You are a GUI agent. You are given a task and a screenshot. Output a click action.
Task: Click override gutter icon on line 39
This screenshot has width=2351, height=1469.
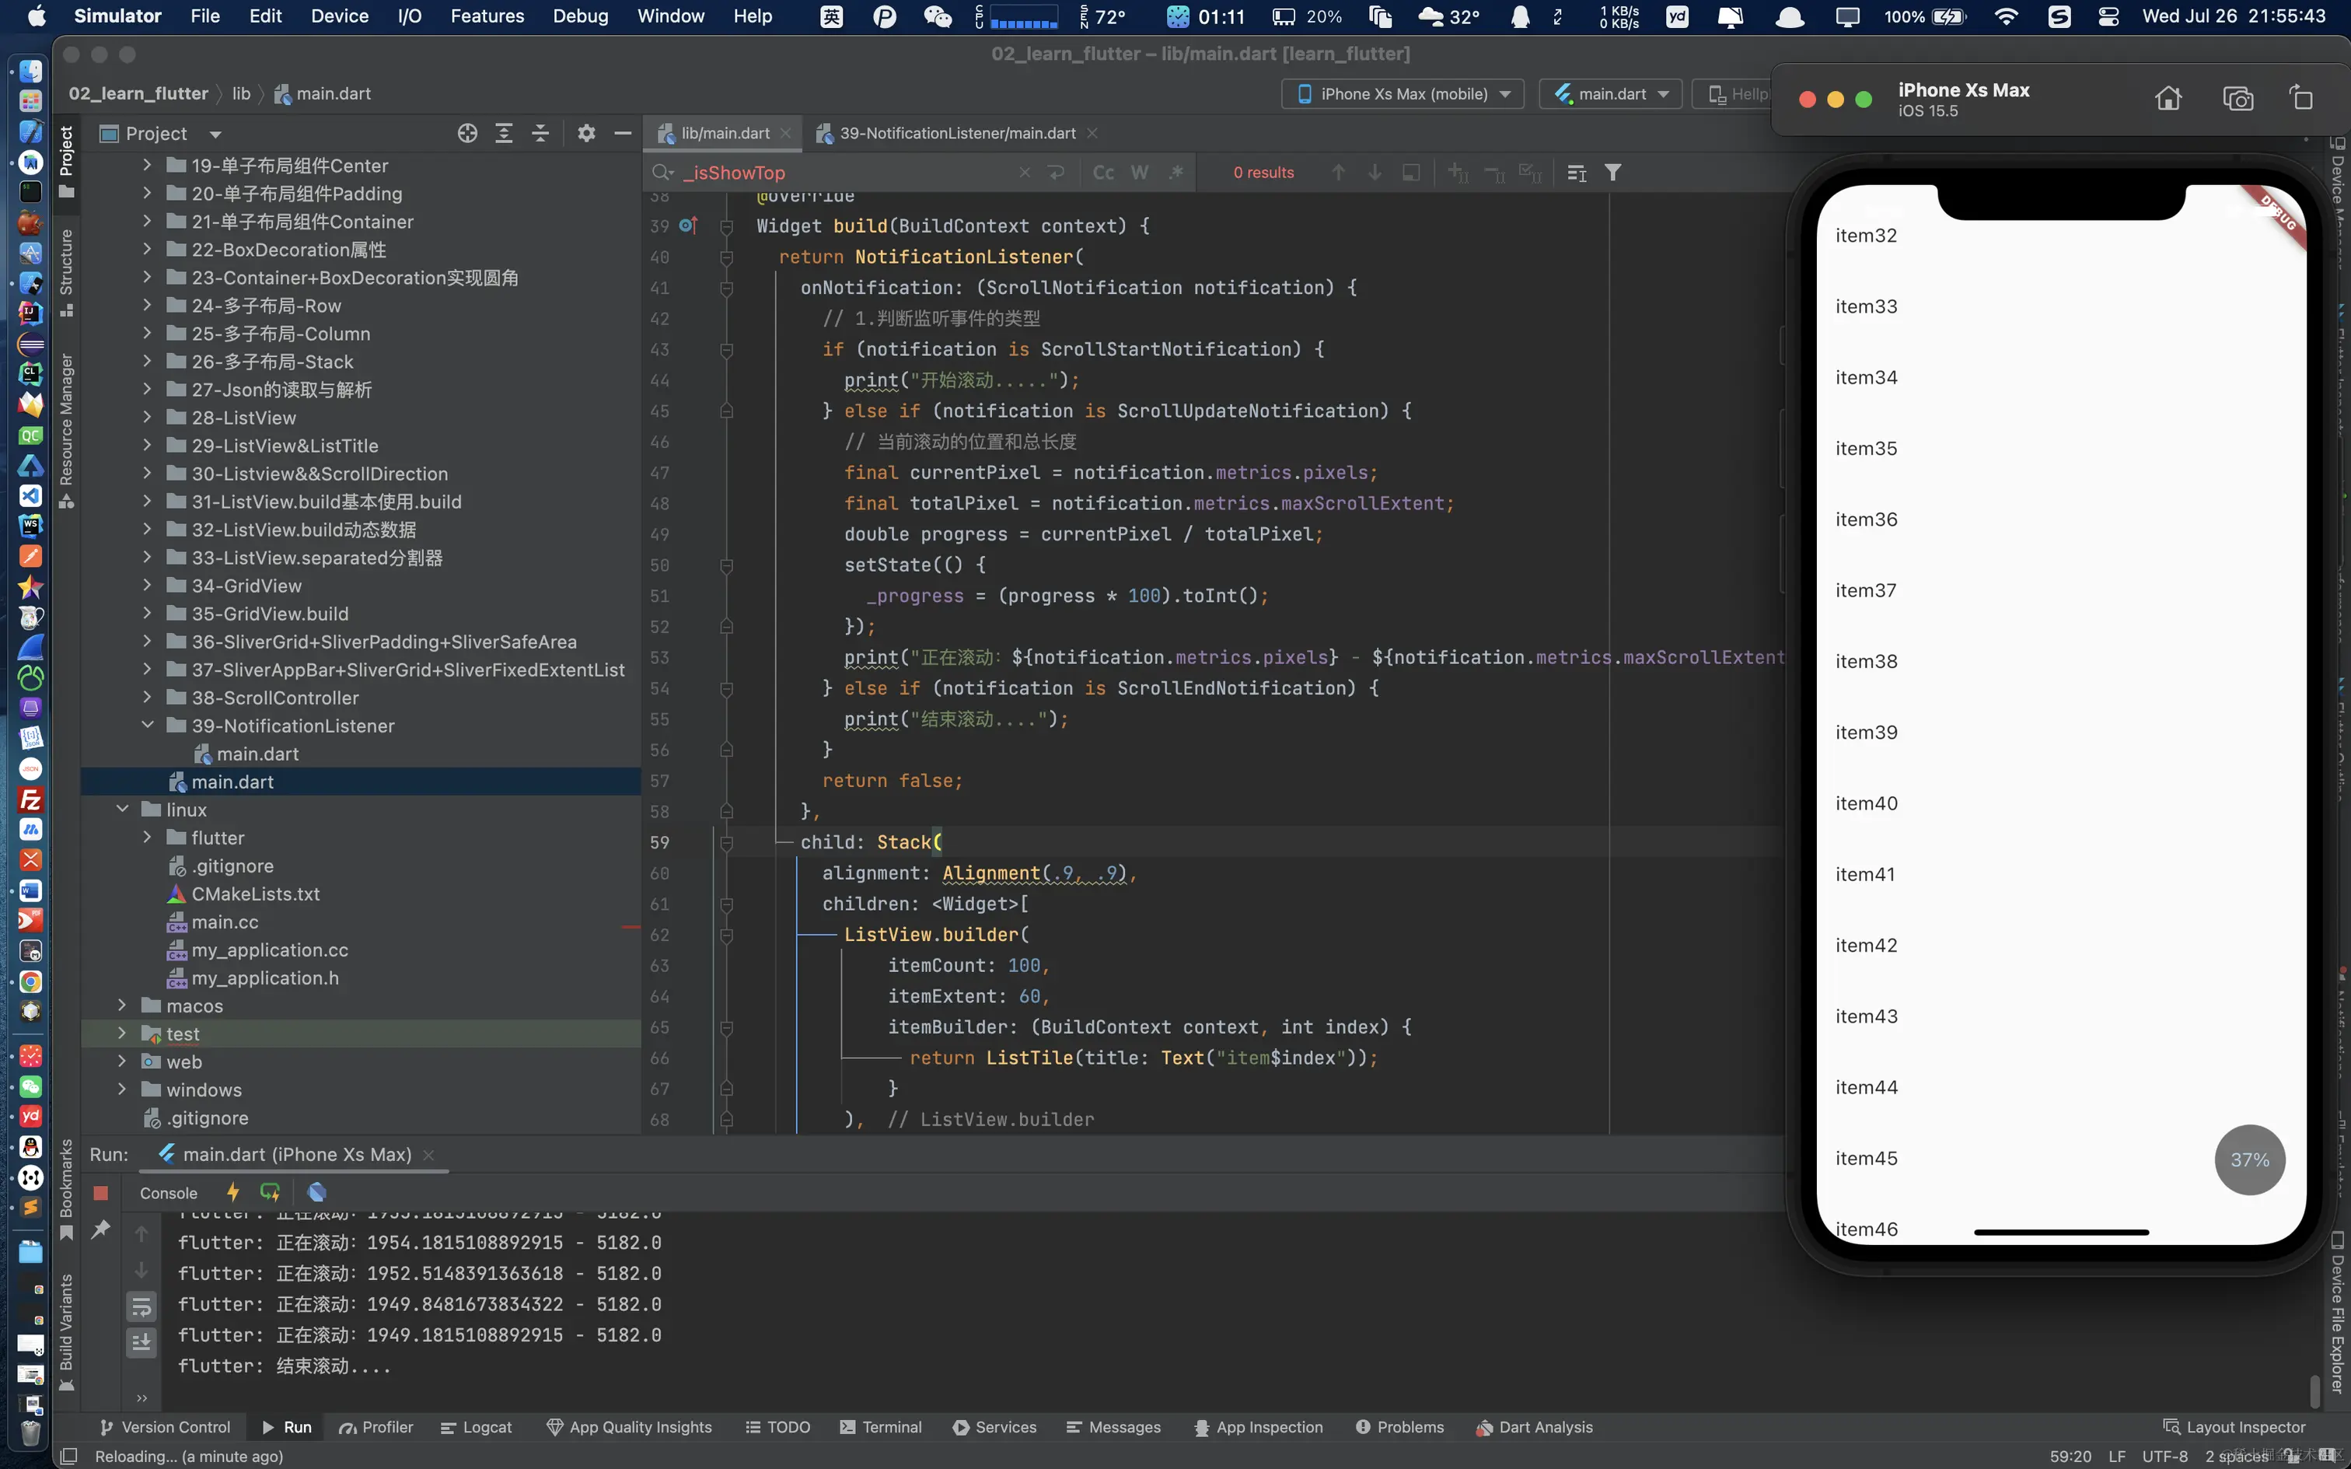click(x=689, y=226)
